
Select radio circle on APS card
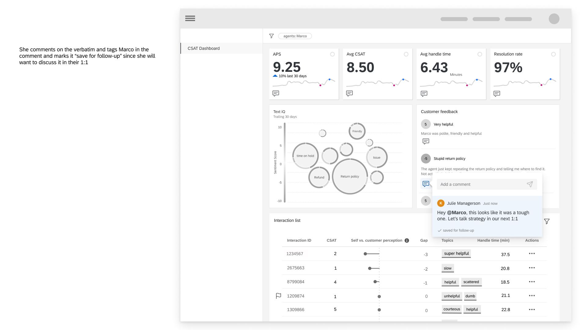[332, 54]
